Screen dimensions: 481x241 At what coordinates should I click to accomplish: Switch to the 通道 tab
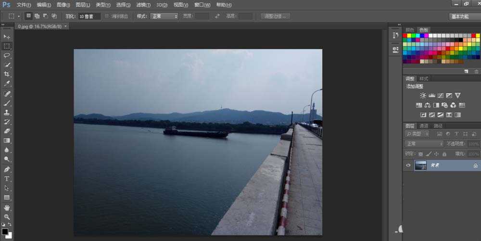(x=424, y=126)
